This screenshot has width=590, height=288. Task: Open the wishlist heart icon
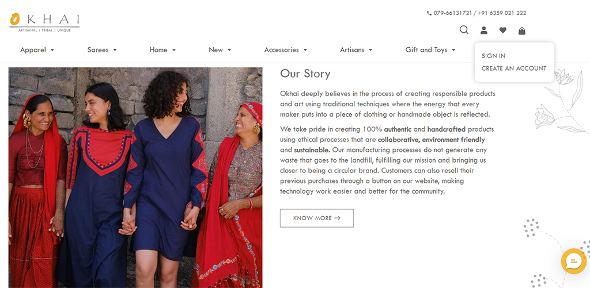tap(503, 31)
